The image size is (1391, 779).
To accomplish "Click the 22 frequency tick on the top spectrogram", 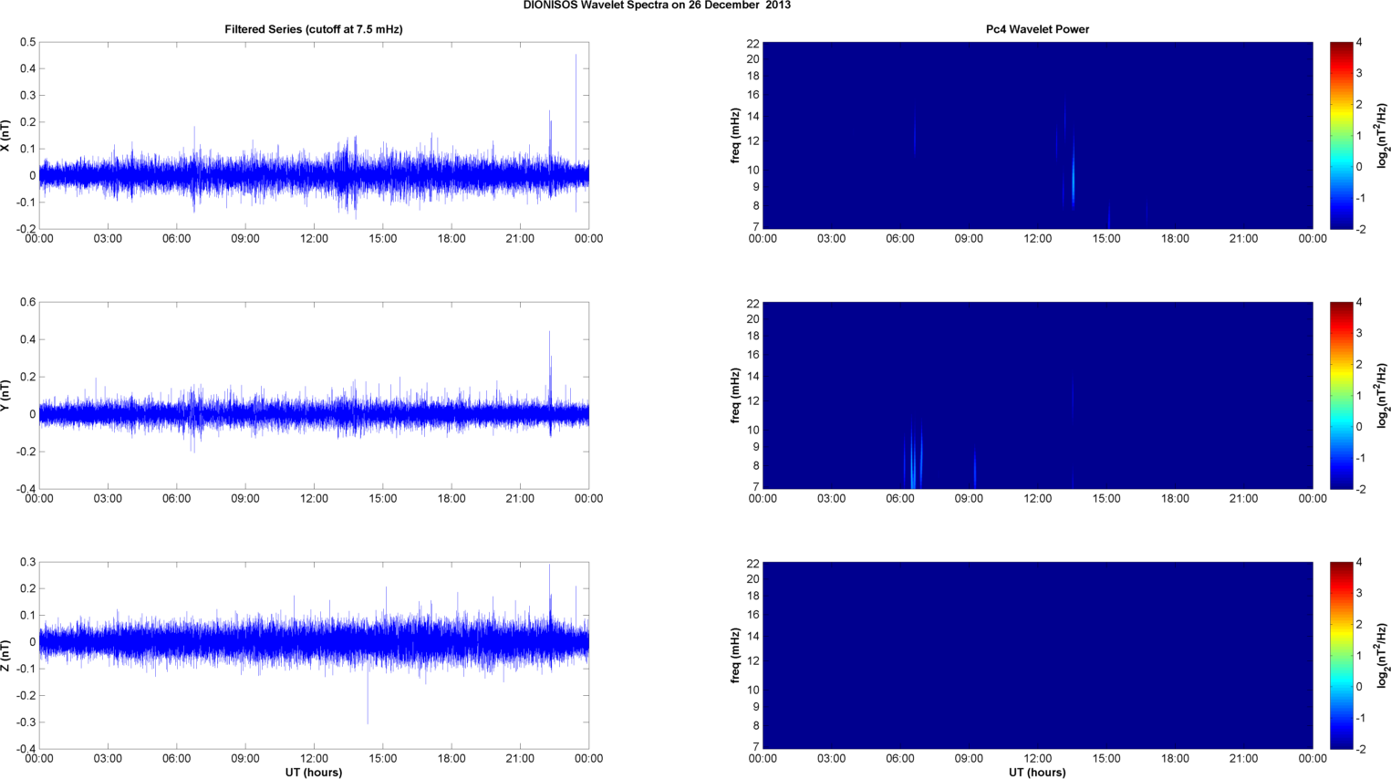I will click(x=753, y=44).
